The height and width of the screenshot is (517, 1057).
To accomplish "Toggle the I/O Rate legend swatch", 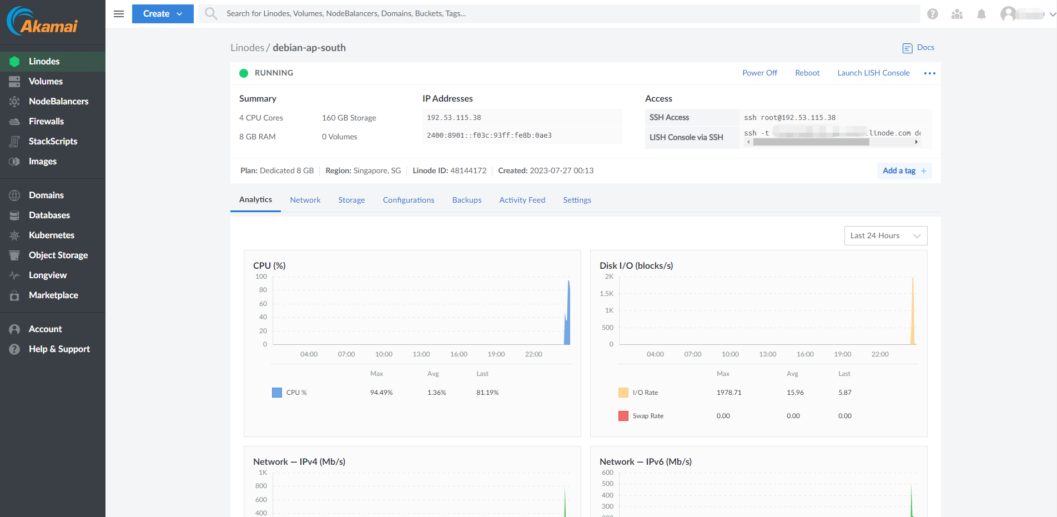I will 623,393.
